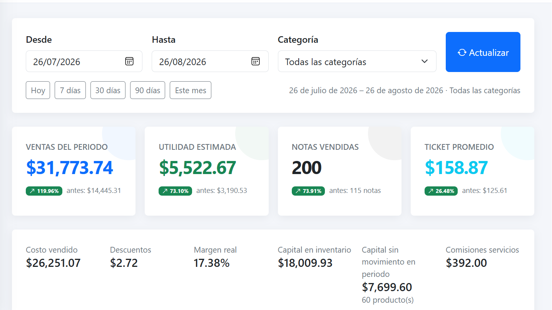Screen dimensions: 552x310
Task: Click the $158.87 average ticket value
Action: tap(457, 168)
